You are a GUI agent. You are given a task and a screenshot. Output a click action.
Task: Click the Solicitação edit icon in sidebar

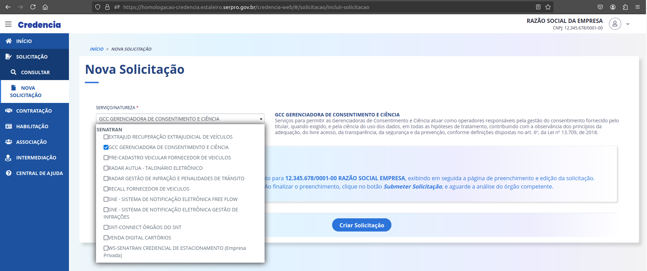pos(9,56)
